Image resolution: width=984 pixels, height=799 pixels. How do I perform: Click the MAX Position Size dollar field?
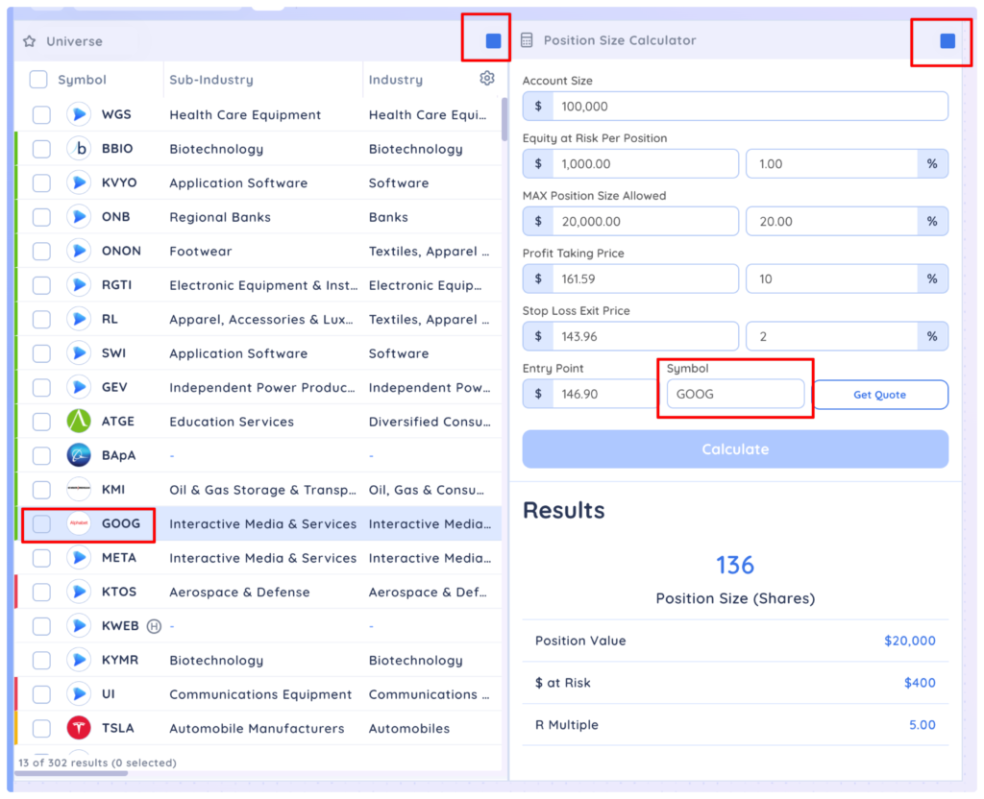point(630,222)
